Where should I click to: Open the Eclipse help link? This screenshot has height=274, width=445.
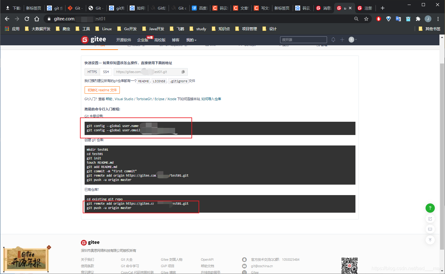click(x=159, y=99)
